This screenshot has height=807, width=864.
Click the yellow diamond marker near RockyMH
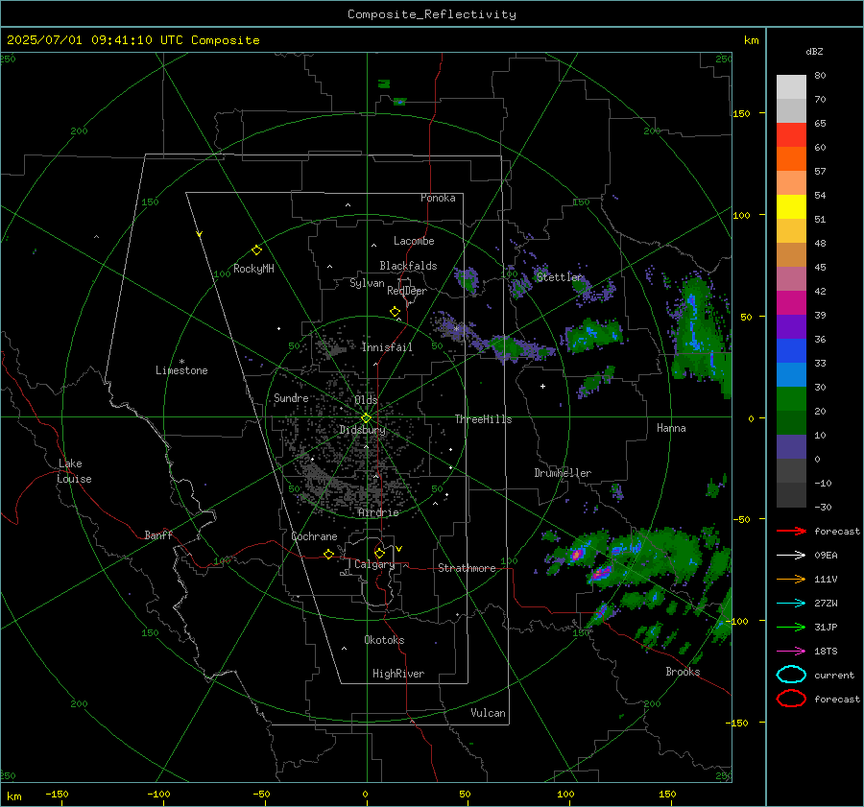[x=256, y=250]
